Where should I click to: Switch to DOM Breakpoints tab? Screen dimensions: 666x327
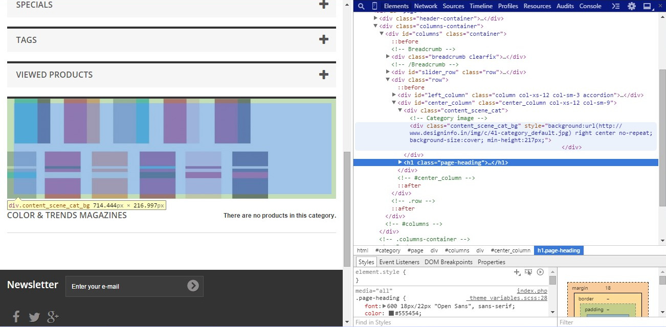pyautogui.click(x=449, y=262)
